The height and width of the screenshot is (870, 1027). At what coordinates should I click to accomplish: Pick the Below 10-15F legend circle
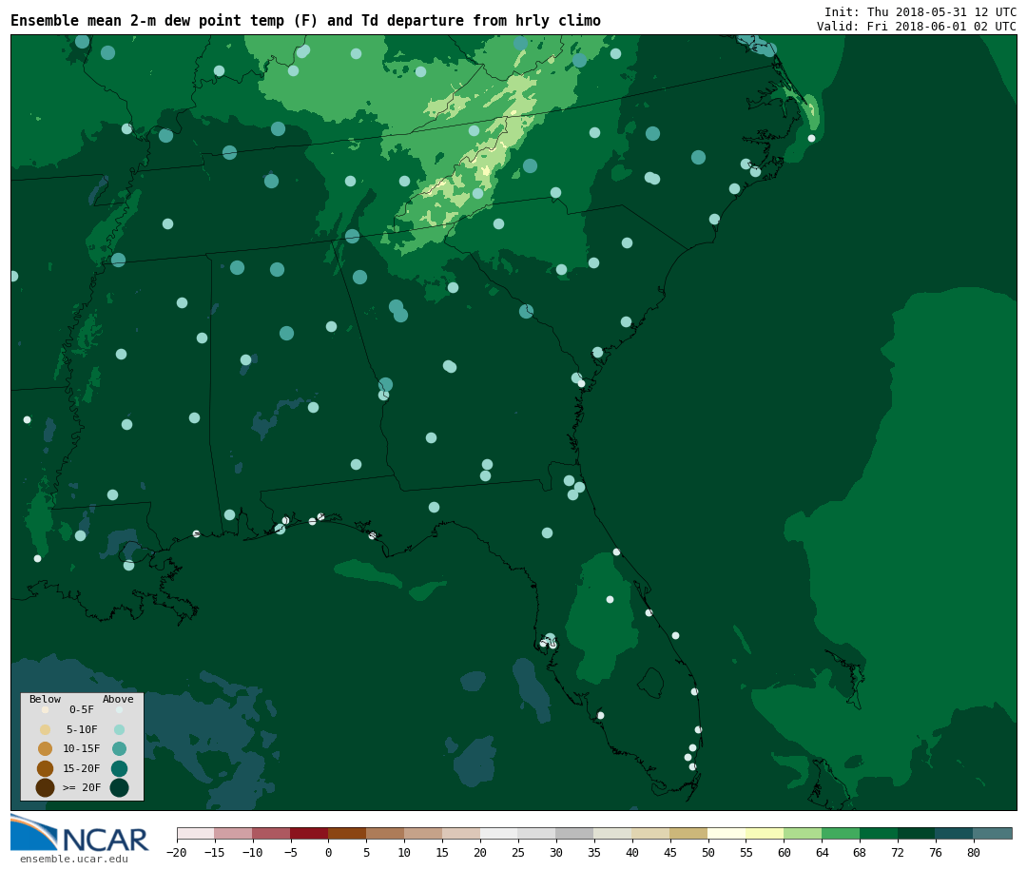tap(46, 748)
